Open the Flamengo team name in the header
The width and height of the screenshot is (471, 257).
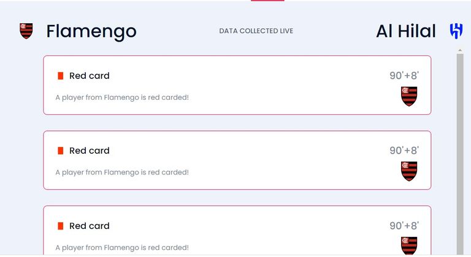[x=91, y=31]
